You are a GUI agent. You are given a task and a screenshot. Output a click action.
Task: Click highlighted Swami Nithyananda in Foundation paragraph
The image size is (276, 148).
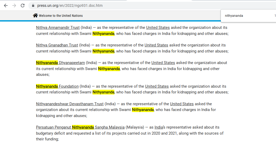tap(104, 92)
